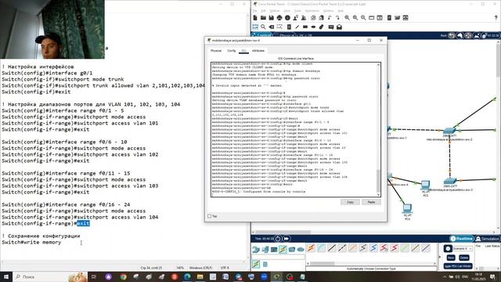Open the Scenario 0 dropdown
Screen dimensions: 501x282
(463, 248)
